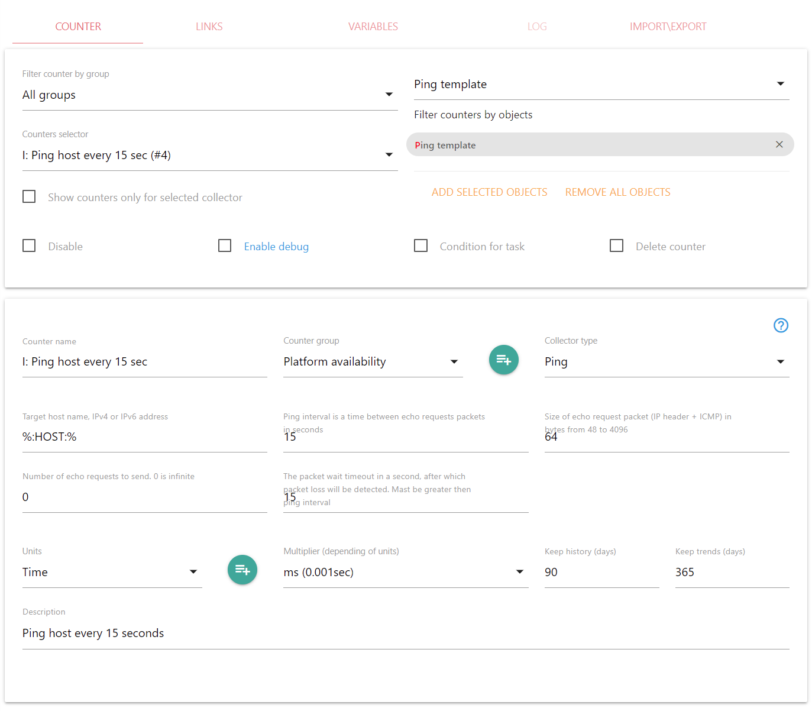Toggle Condition for task checkbox
The image size is (812, 711).
tap(420, 245)
